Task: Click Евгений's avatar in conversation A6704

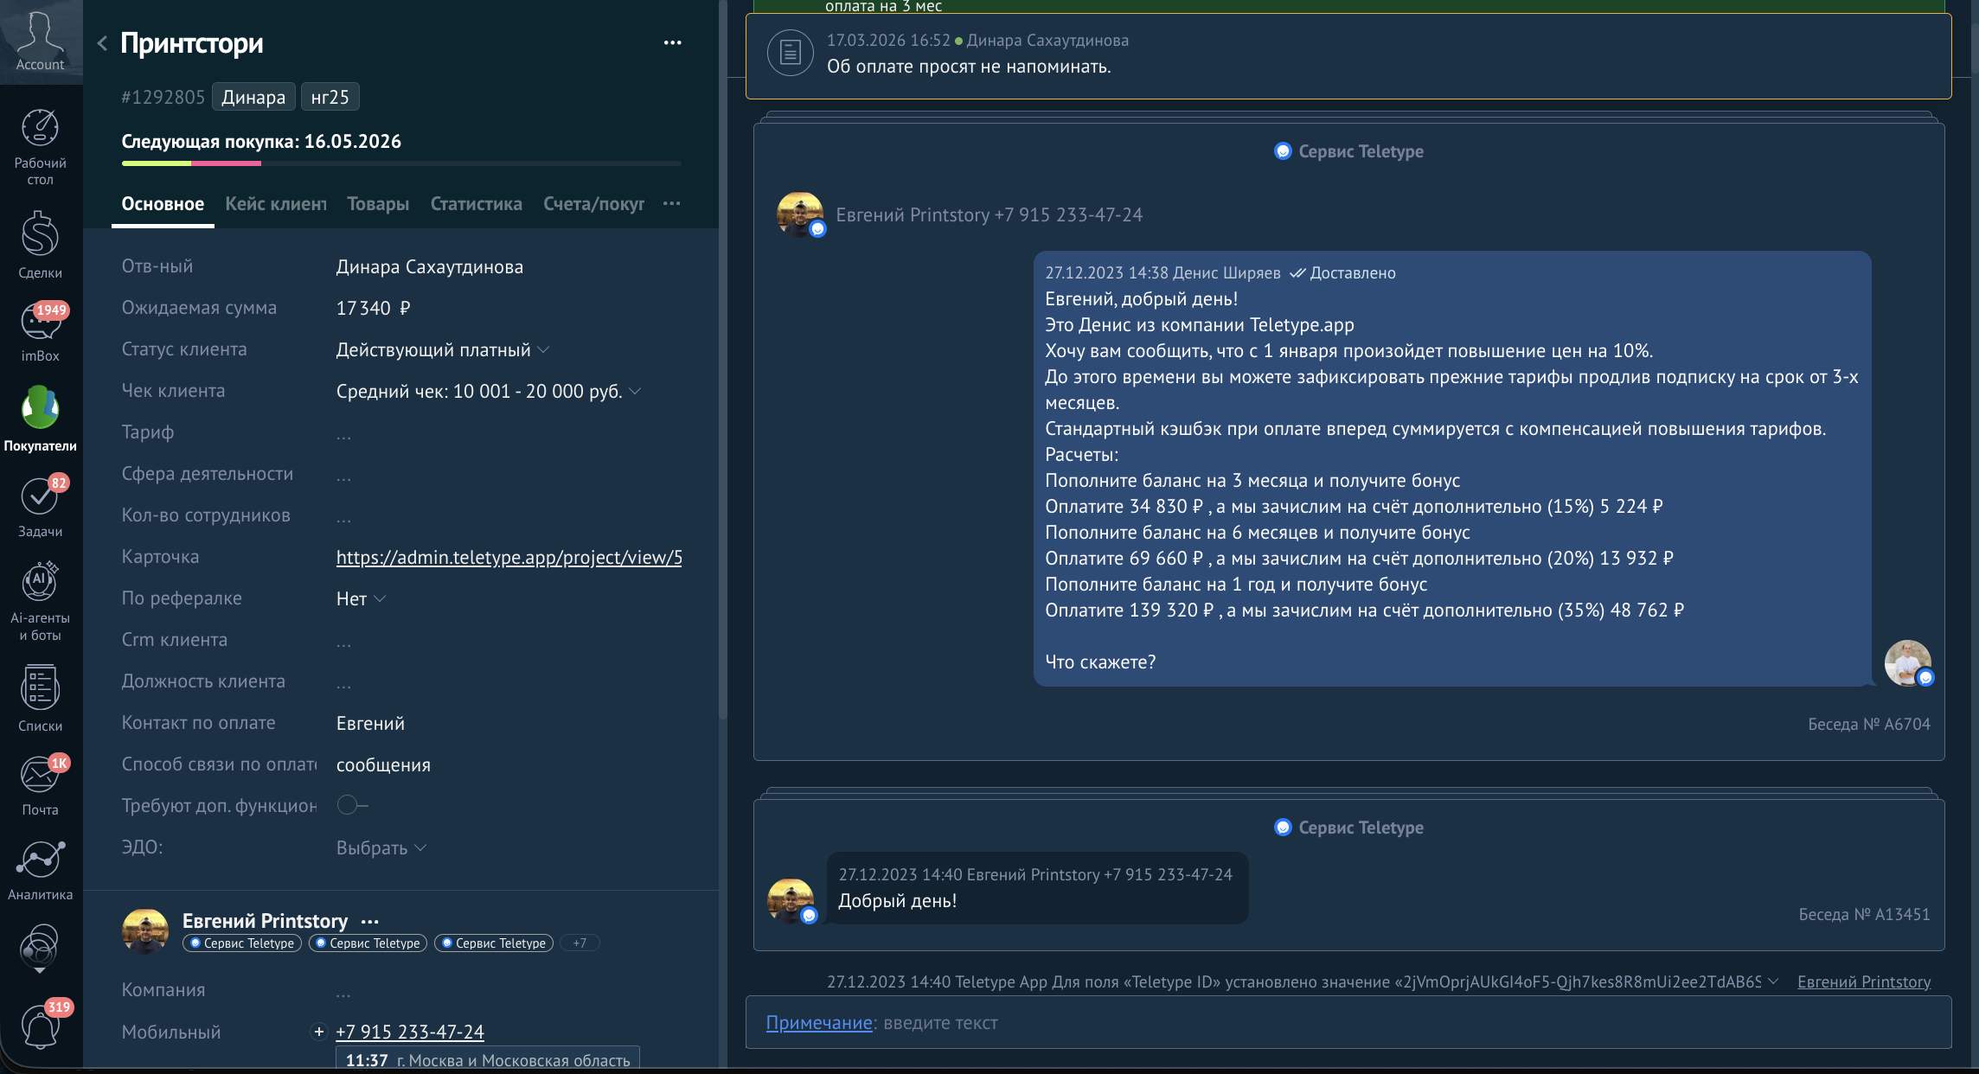Action: tap(800, 214)
